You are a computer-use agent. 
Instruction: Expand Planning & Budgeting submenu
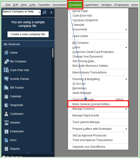[126, 79]
